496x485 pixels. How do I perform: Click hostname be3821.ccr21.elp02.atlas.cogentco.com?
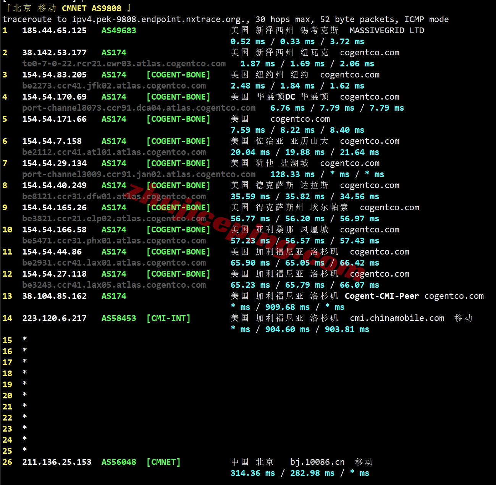[114, 219]
